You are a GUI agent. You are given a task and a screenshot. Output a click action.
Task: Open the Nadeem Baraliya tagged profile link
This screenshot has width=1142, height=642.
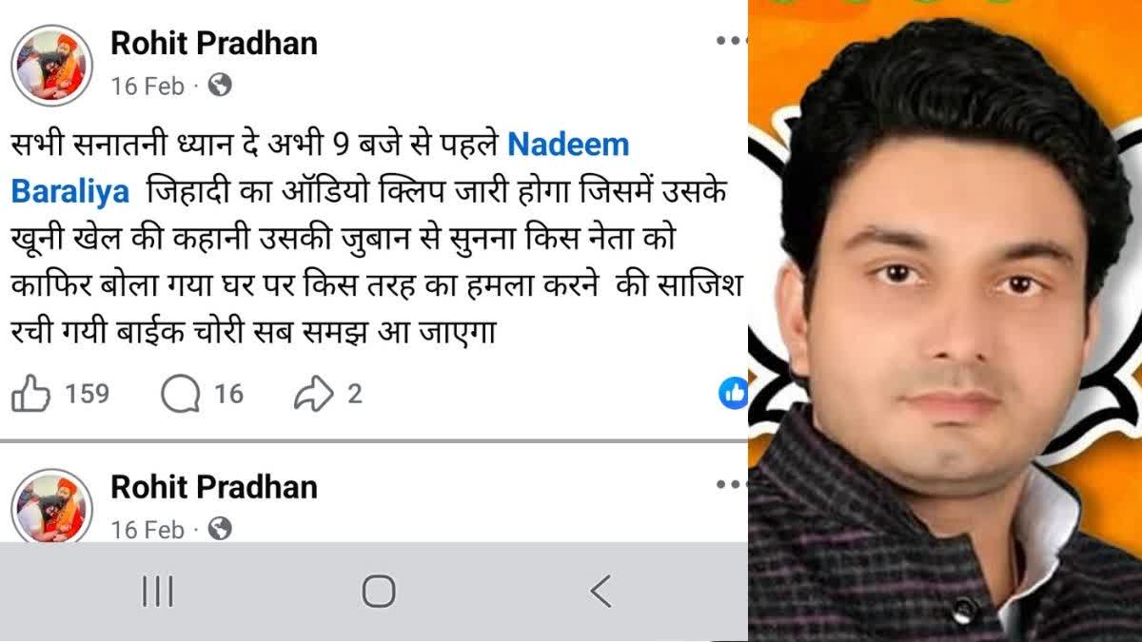coord(320,168)
